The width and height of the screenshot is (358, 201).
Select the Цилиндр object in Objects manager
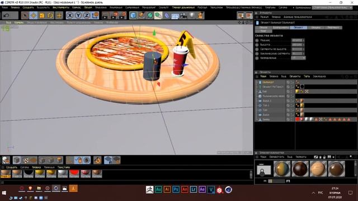coord(268,82)
